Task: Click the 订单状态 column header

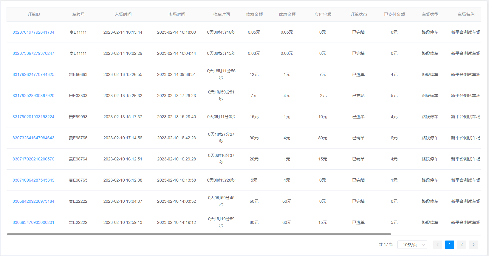Action: (x=358, y=14)
